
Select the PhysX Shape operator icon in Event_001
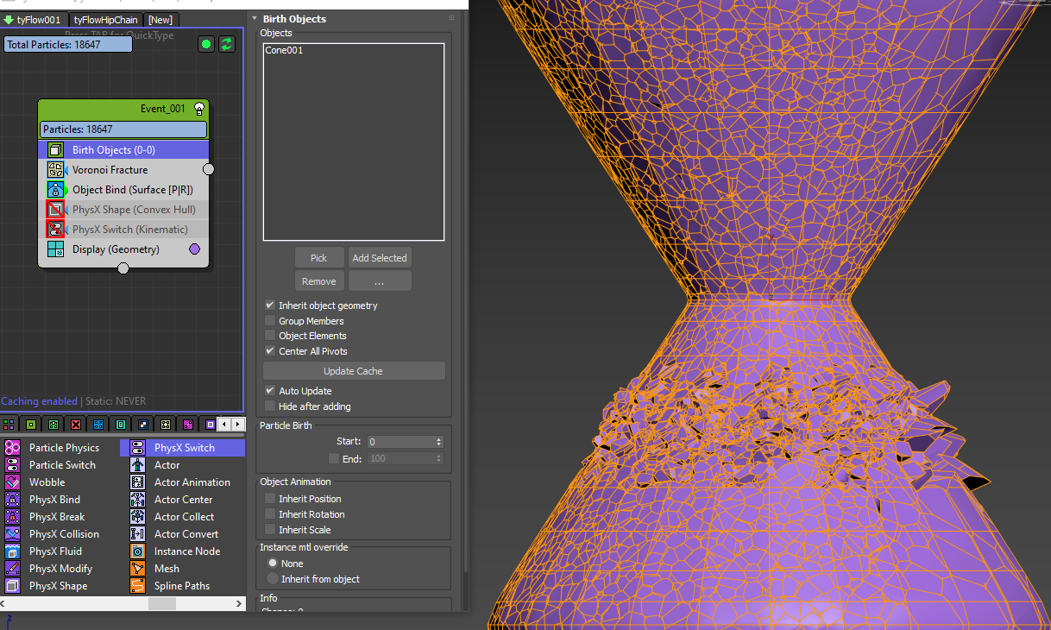coord(55,210)
